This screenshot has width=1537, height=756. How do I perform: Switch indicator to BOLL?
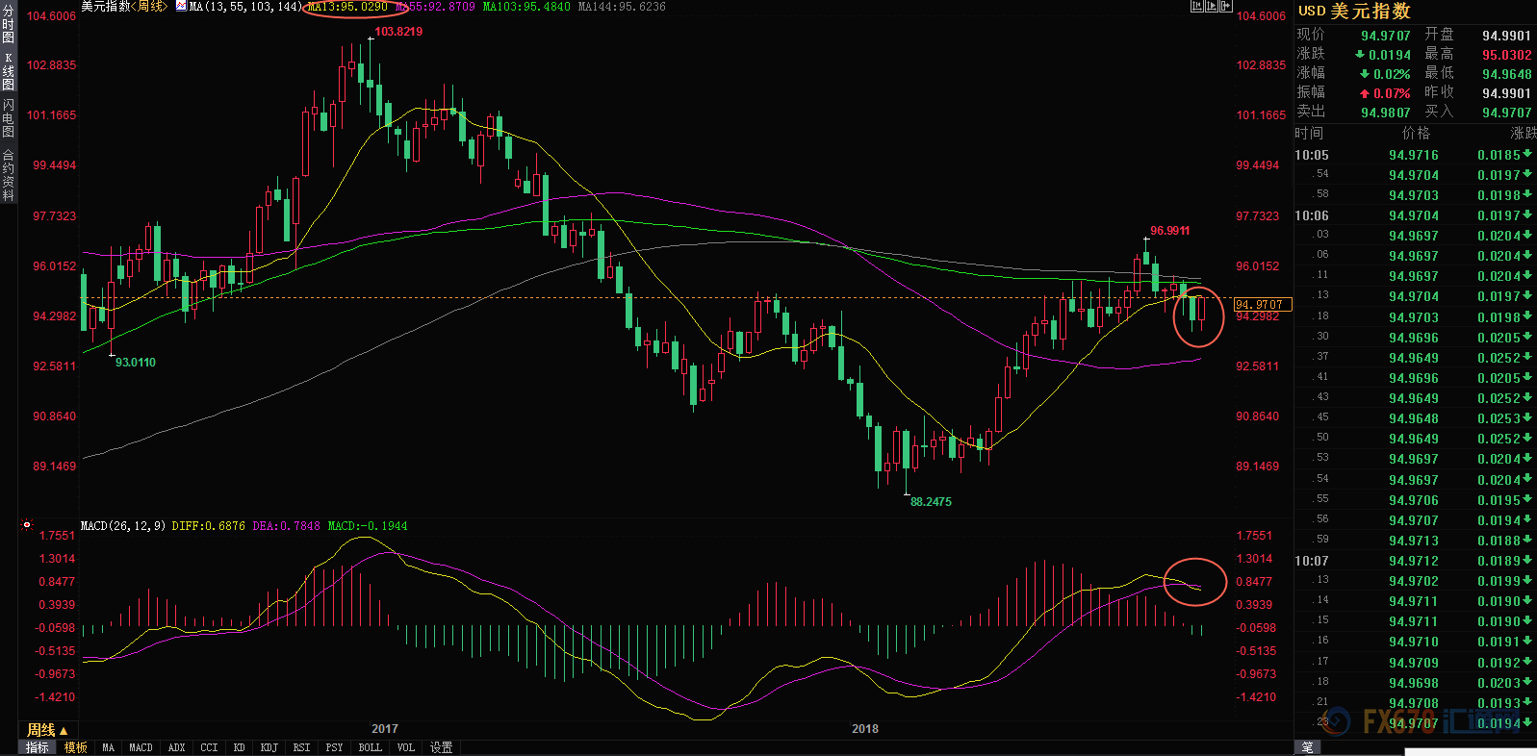coord(370,747)
